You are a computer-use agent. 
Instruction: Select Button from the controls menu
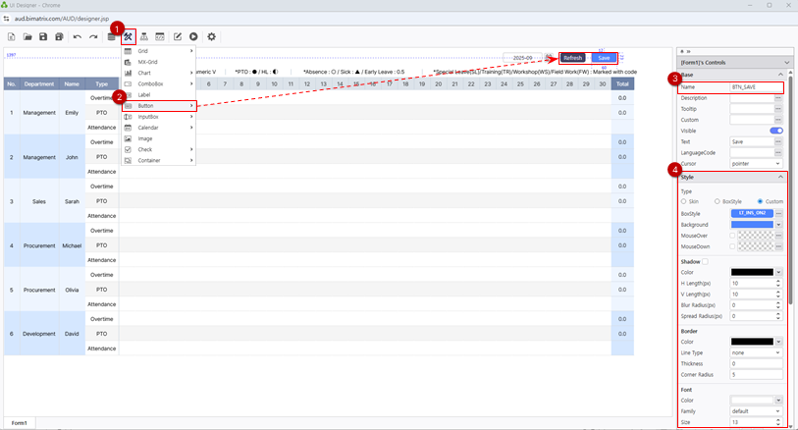(159, 105)
